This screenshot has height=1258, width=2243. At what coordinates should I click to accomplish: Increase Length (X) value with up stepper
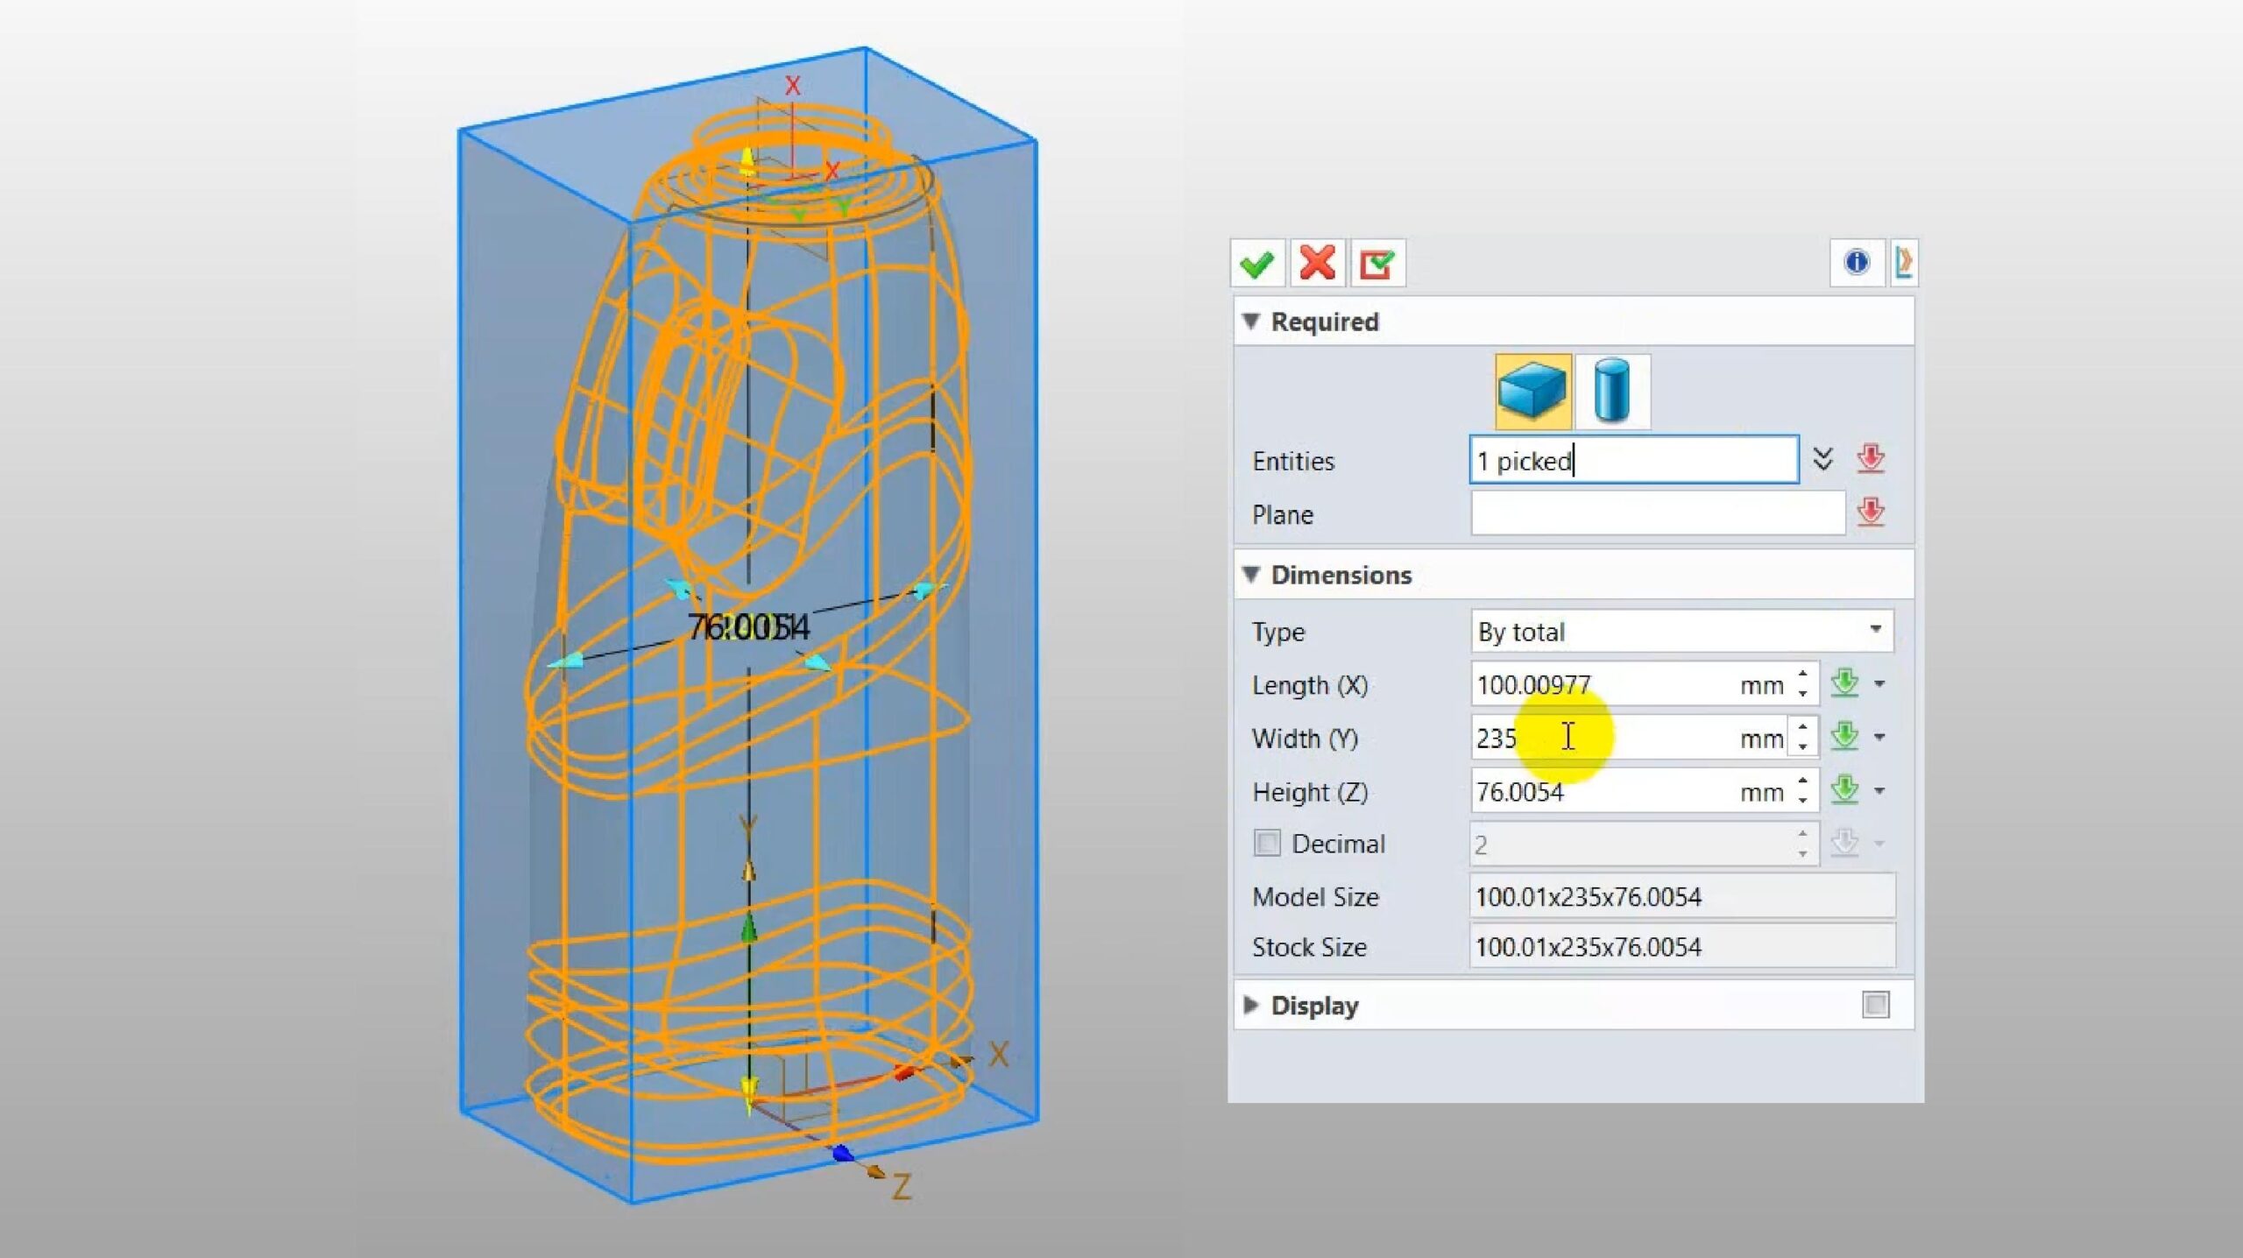[x=1803, y=674]
